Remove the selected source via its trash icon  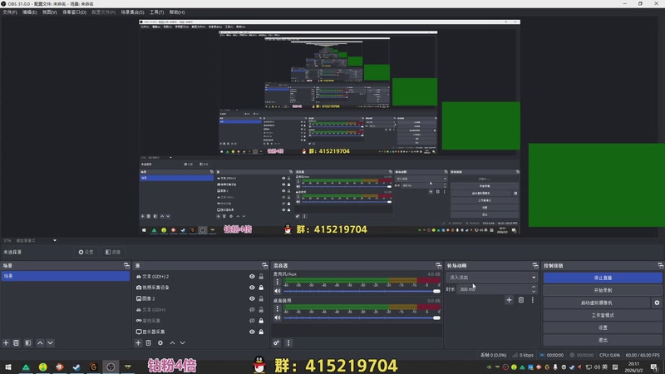[x=149, y=342]
